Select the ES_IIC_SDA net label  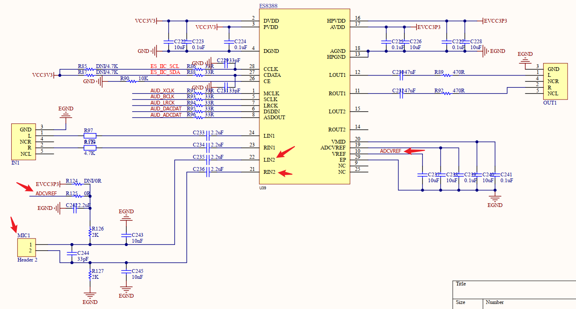[165, 73]
